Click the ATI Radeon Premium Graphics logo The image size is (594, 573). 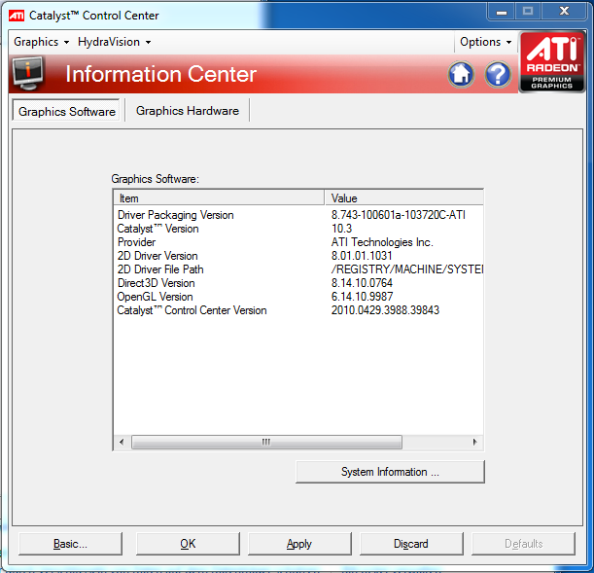coord(552,61)
